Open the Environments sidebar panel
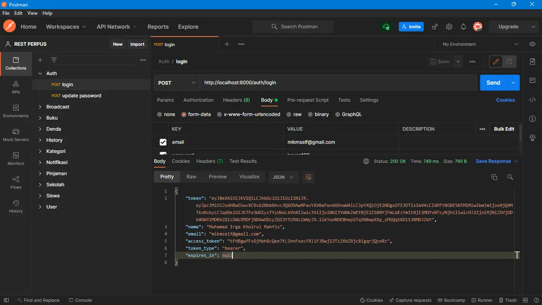Screen dimensions: 542x305 pos(16,111)
